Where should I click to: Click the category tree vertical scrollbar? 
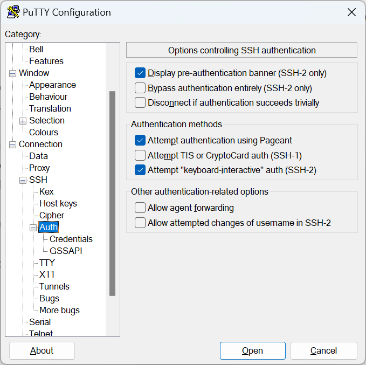(x=112, y=193)
